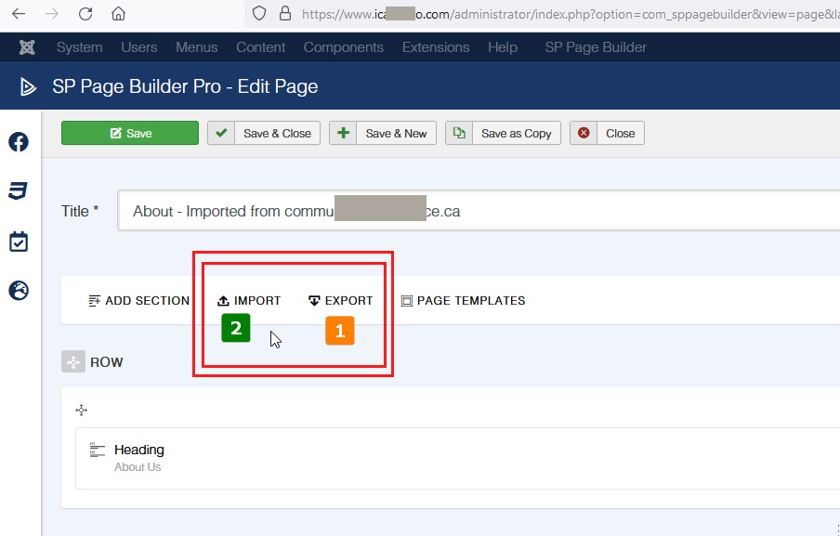Click ADD SECTION
The image size is (840, 536).
tap(138, 300)
